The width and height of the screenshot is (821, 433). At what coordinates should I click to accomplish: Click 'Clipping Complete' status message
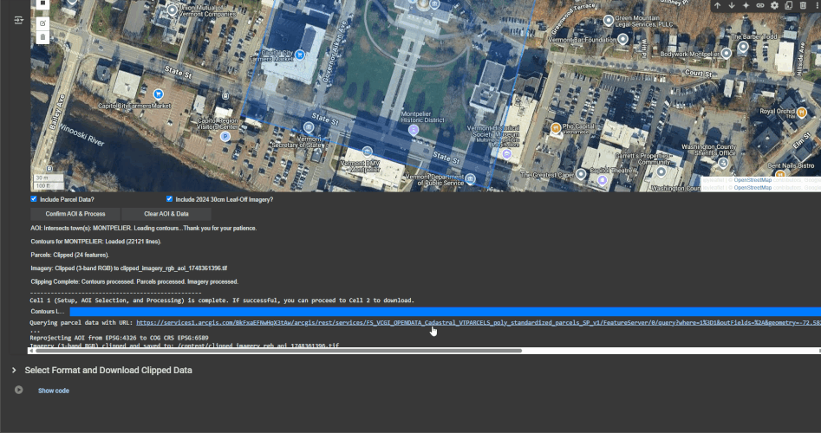tap(134, 281)
